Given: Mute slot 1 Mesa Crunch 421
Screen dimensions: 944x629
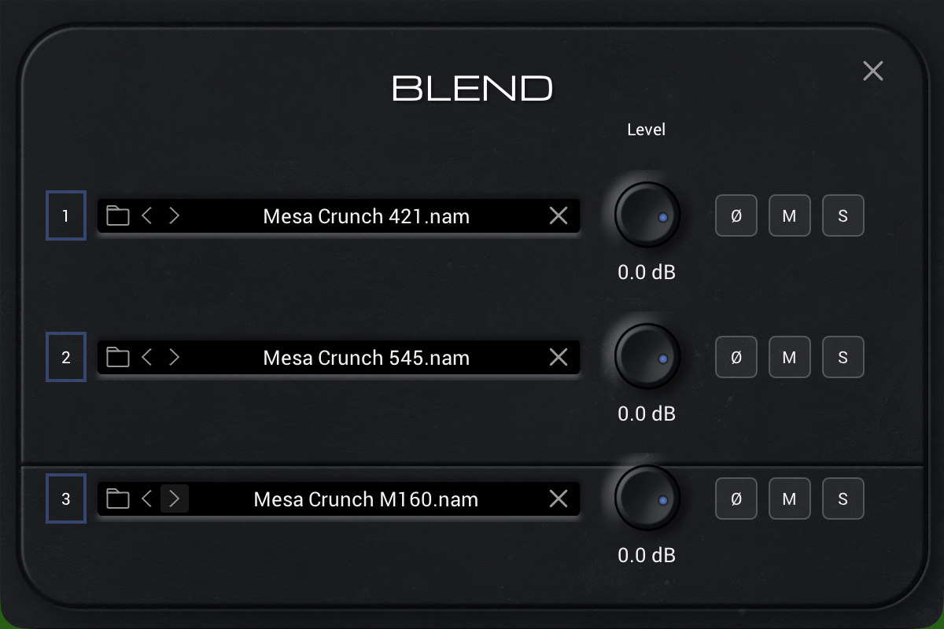Looking at the screenshot, I should click(790, 215).
